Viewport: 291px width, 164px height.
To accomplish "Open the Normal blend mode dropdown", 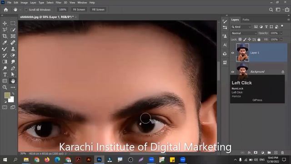I will (244, 33).
